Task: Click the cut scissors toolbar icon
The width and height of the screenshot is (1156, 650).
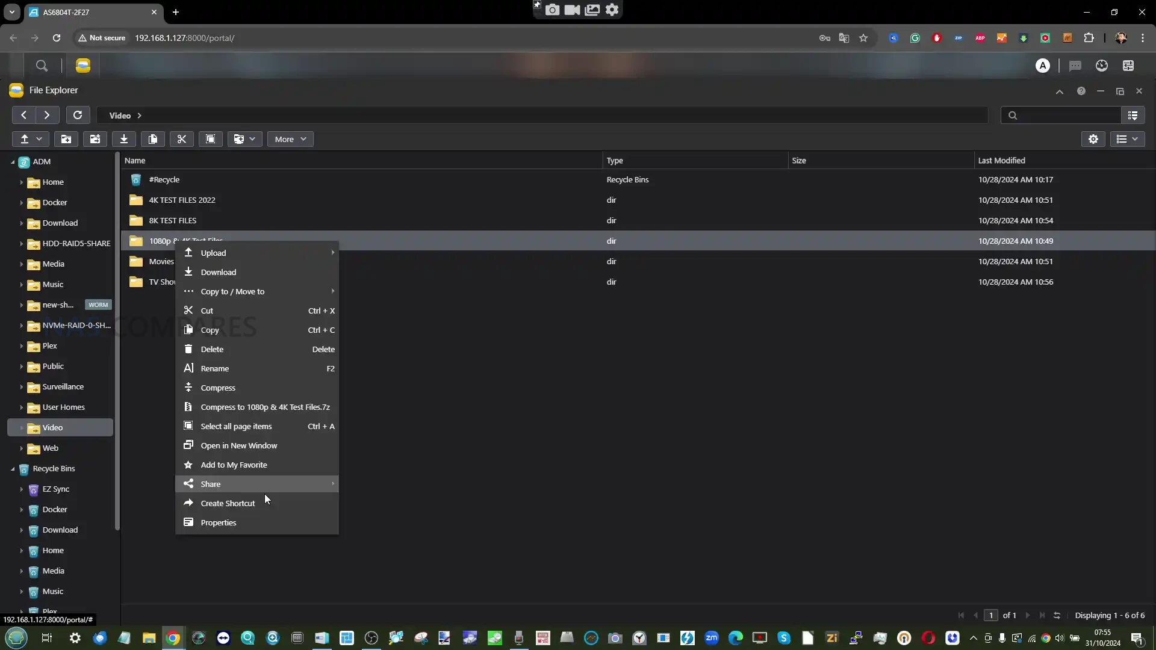Action: pos(182,139)
